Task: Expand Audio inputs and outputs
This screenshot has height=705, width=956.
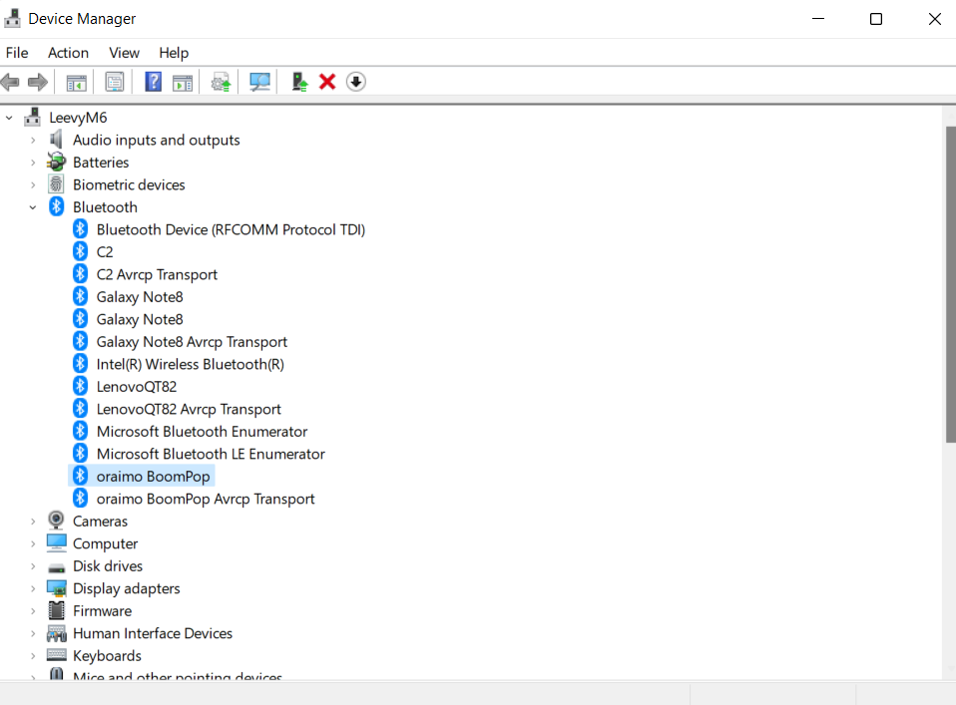Action: point(33,141)
